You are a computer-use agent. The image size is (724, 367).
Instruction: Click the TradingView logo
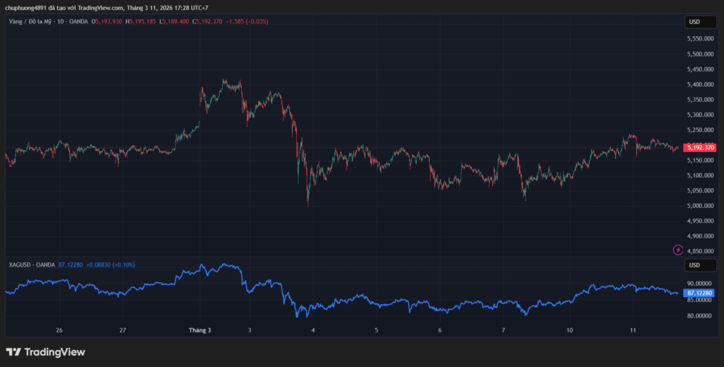pos(45,352)
